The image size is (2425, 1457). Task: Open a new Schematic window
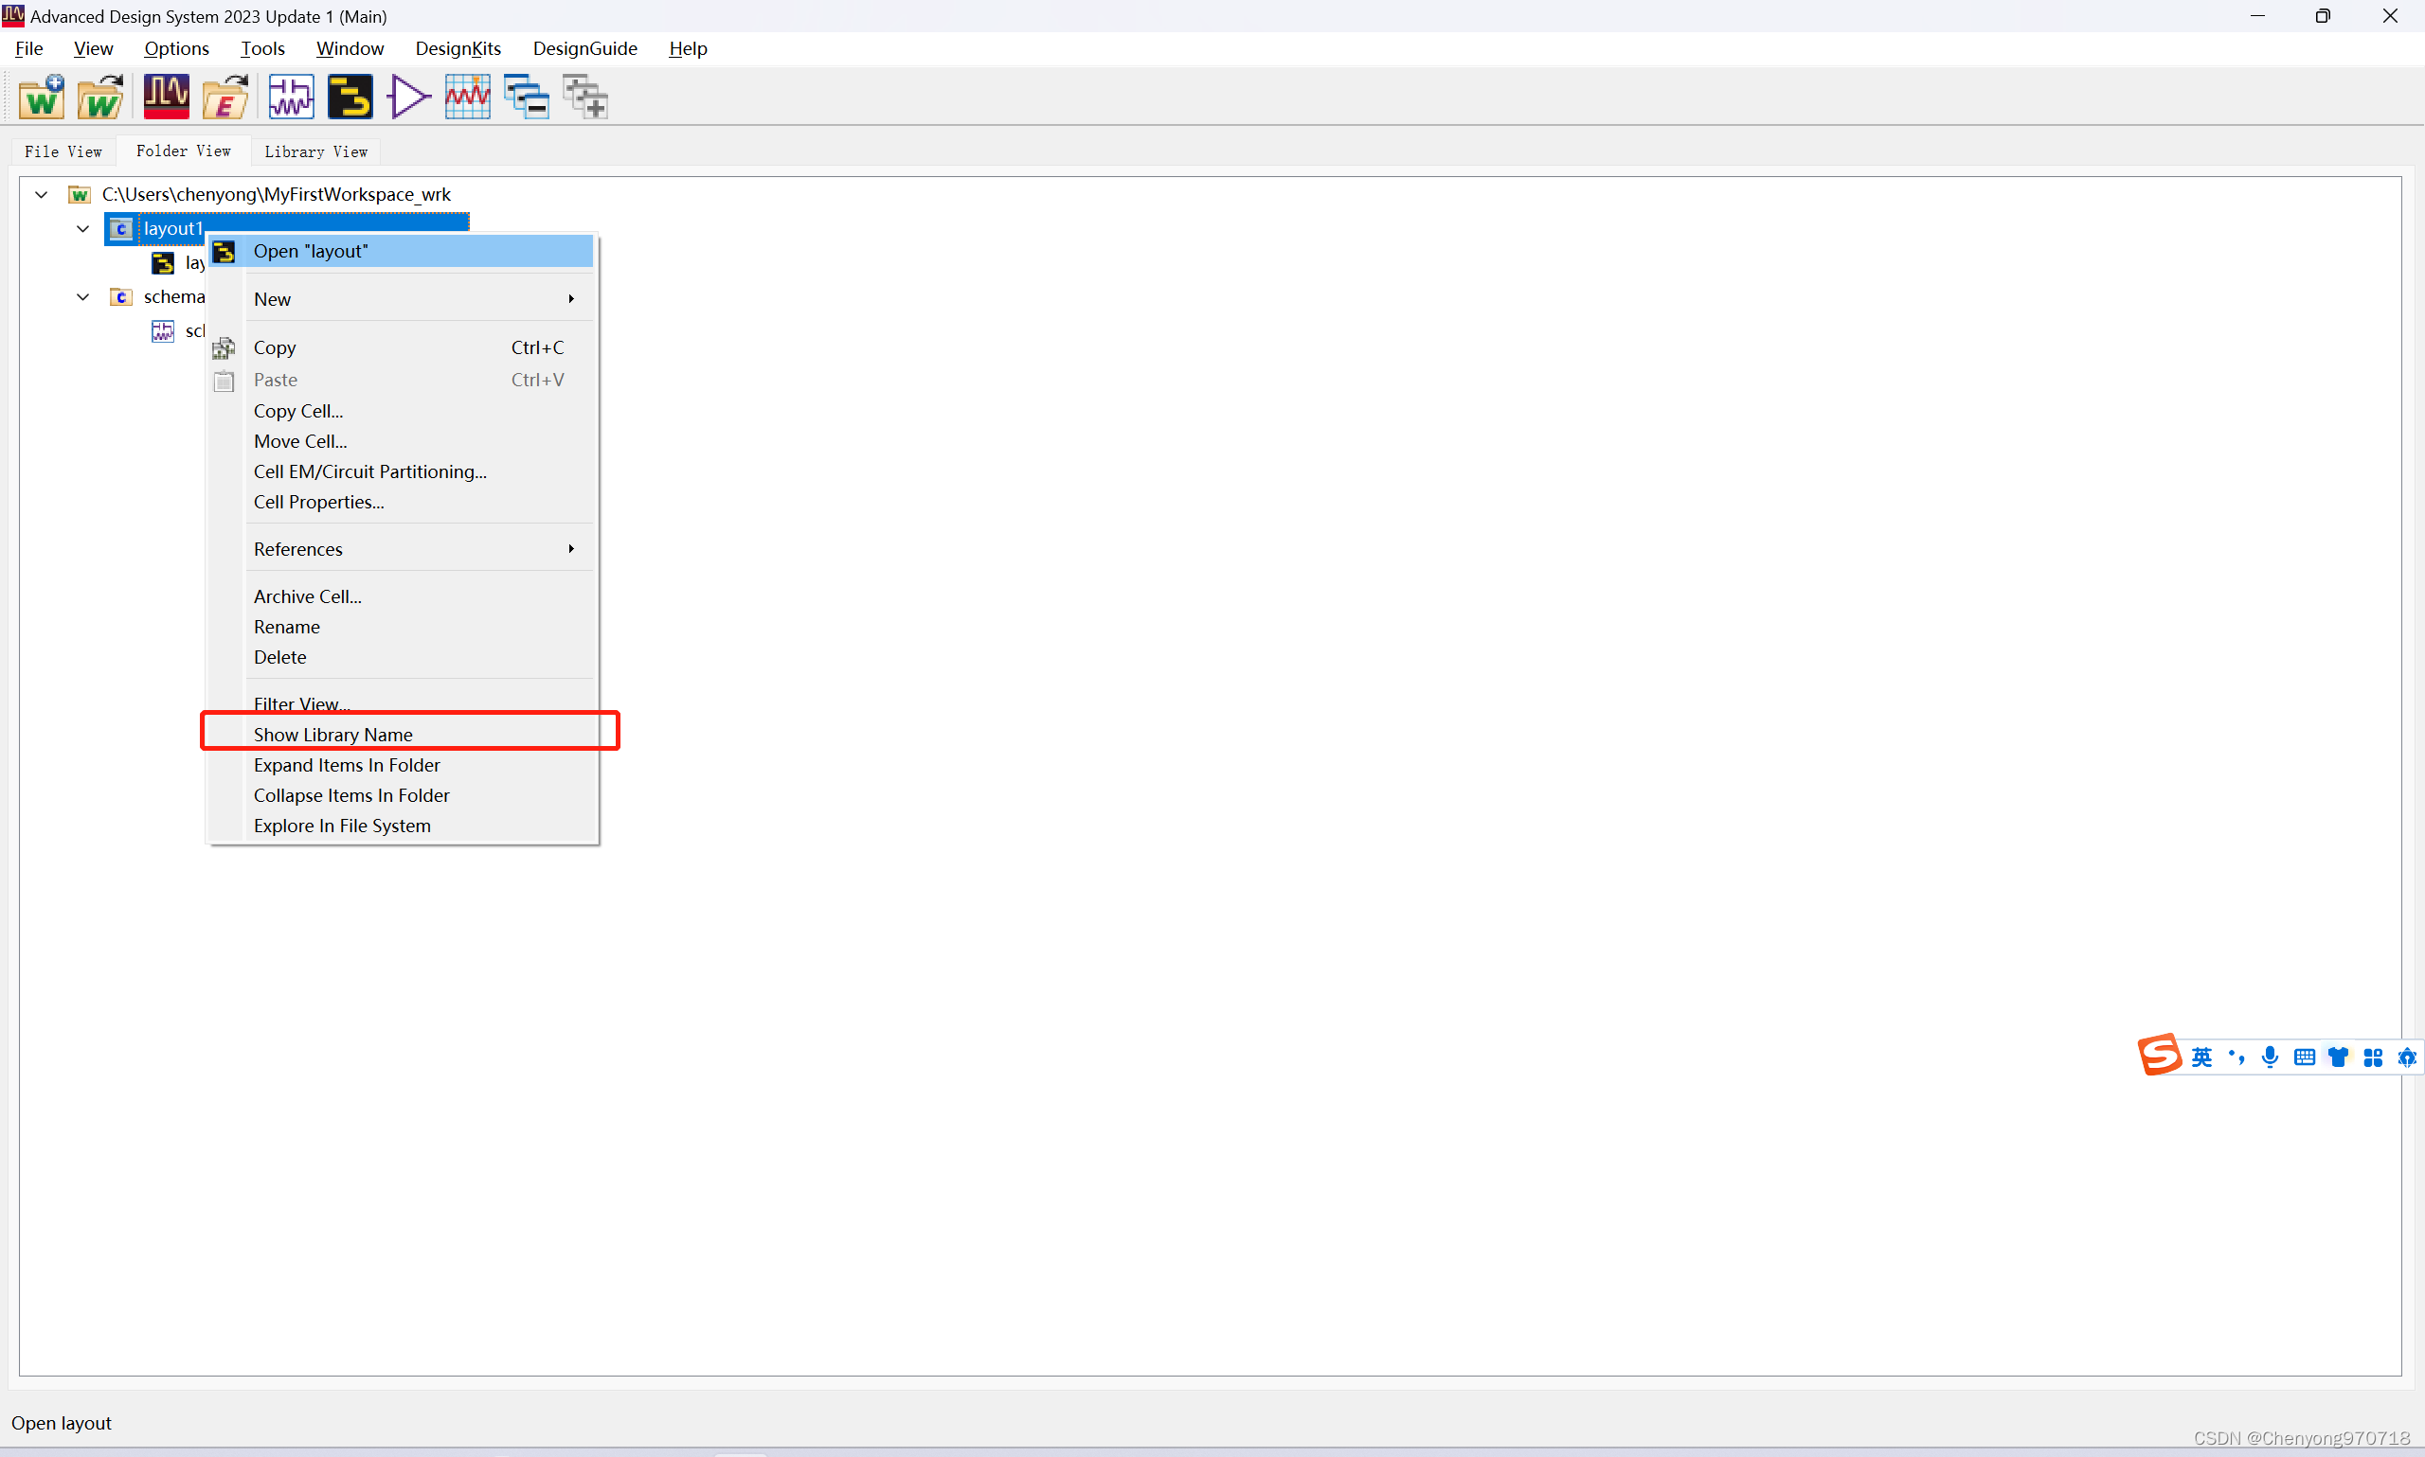pyautogui.click(x=290, y=97)
